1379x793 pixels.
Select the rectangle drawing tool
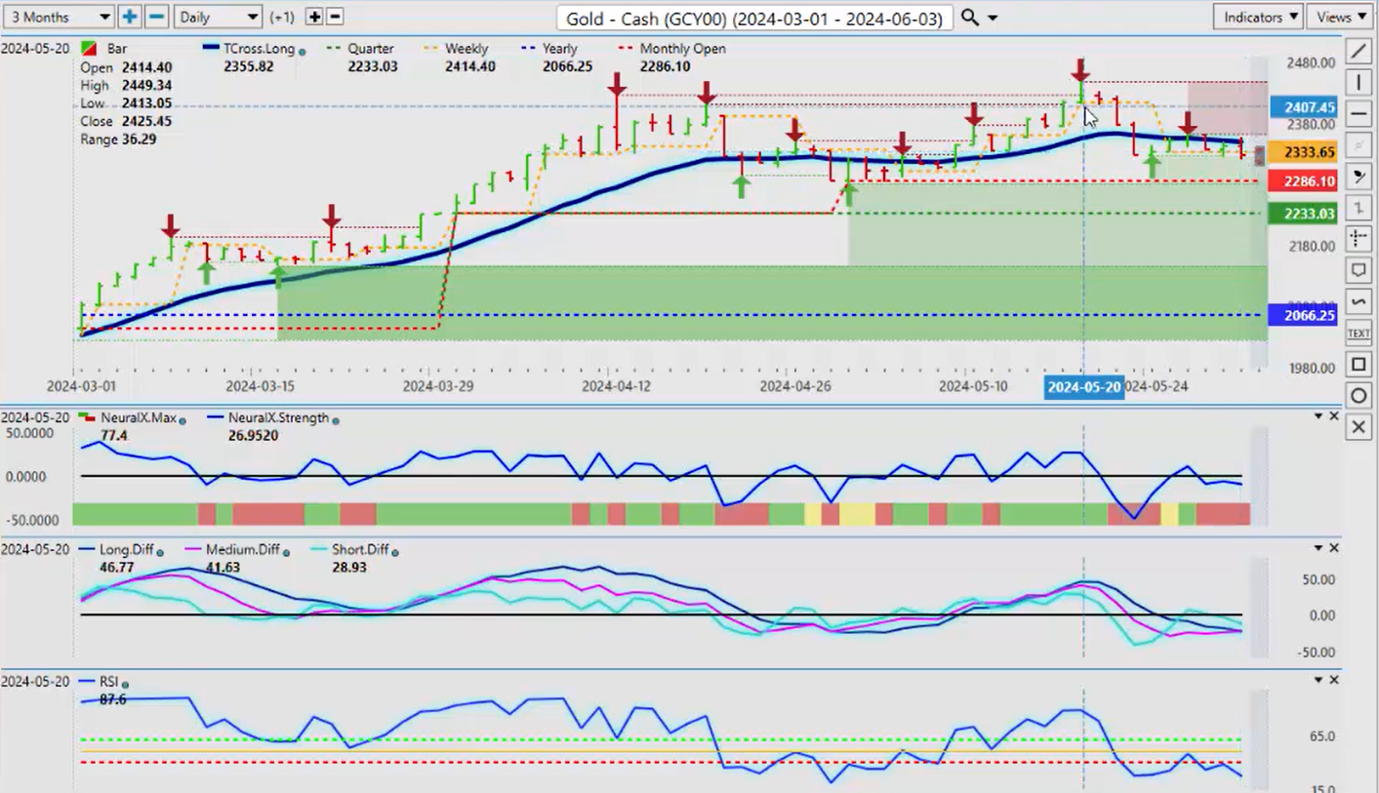coord(1358,365)
